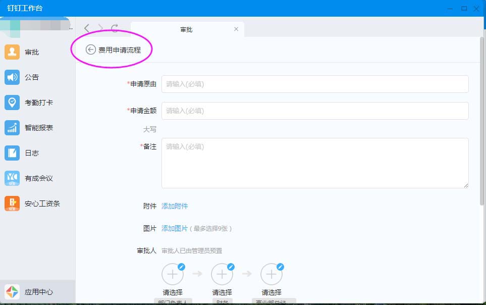This screenshot has width=486, height=305.
Task: Open the 审批 approval app icon
Action: (12, 52)
